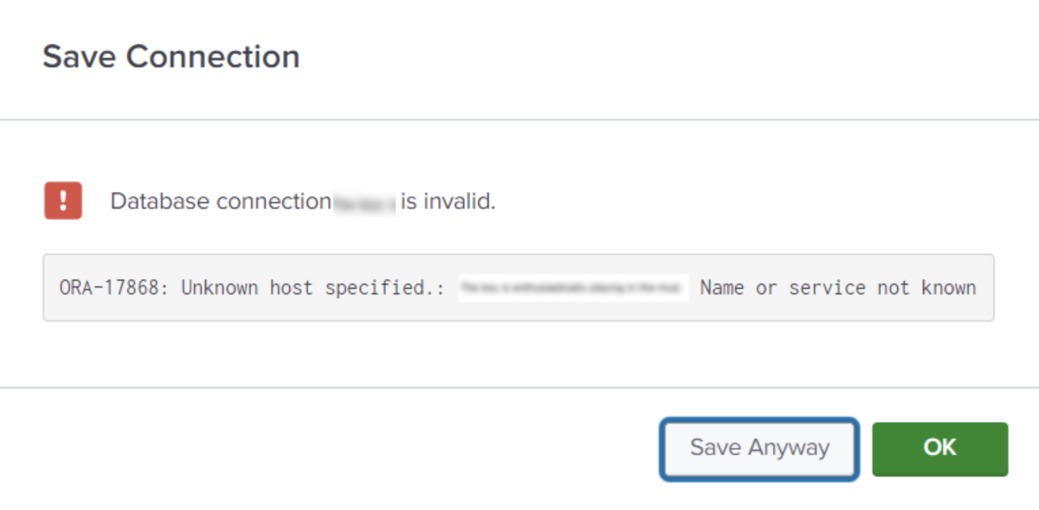1039x510 pixels.
Task: Click the blurred host name in error box
Action: tap(573, 288)
